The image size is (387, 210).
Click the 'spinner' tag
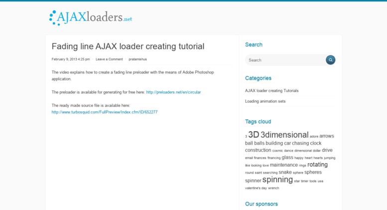coord(253,181)
